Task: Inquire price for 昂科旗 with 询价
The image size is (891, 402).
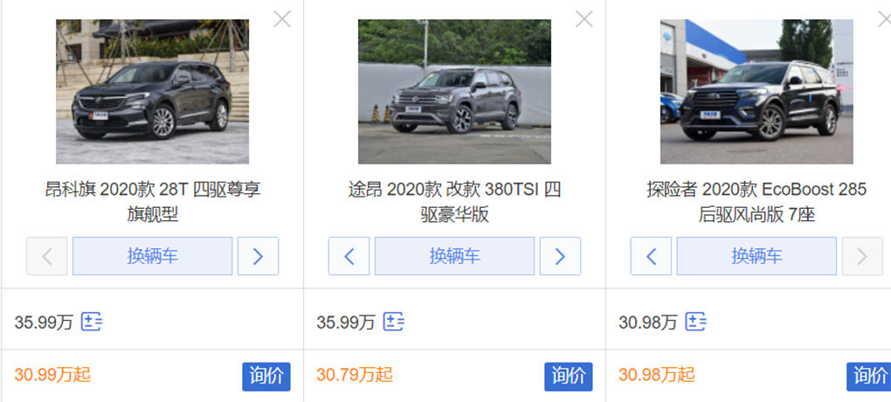Action: [x=266, y=377]
